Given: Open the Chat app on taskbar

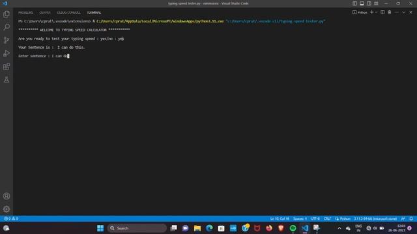Looking at the screenshot, I should [x=185, y=228].
